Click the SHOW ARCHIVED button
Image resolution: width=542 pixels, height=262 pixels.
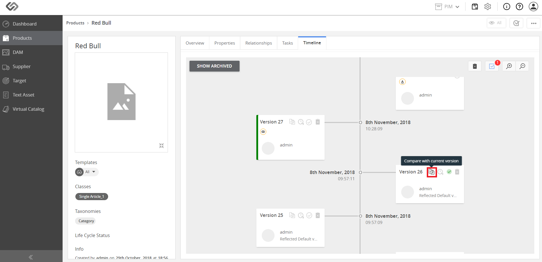pyautogui.click(x=215, y=66)
